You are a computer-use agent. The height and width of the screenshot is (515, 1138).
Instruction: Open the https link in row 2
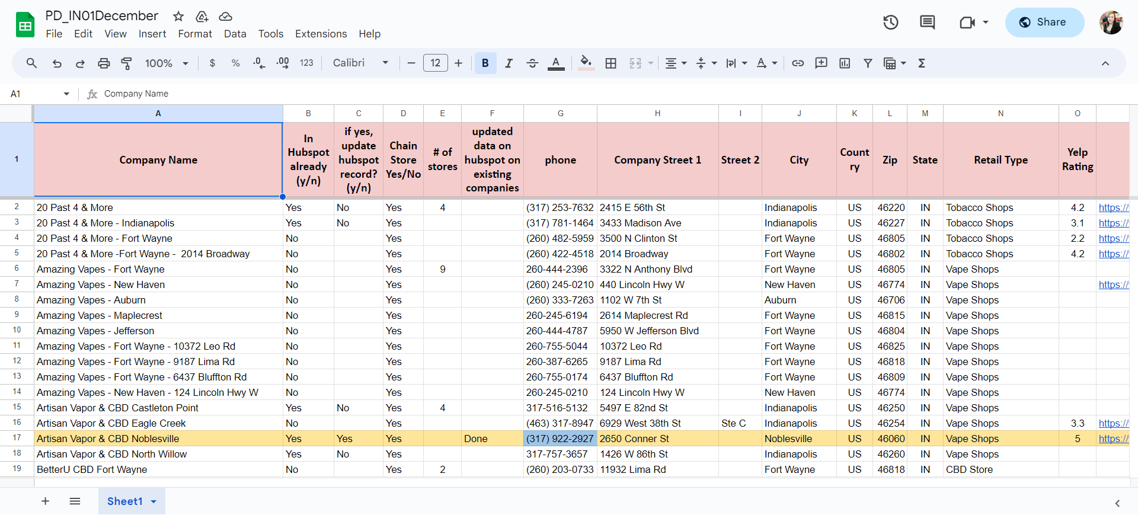point(1113,207)
